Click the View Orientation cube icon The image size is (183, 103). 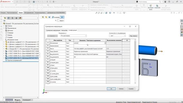106,13
